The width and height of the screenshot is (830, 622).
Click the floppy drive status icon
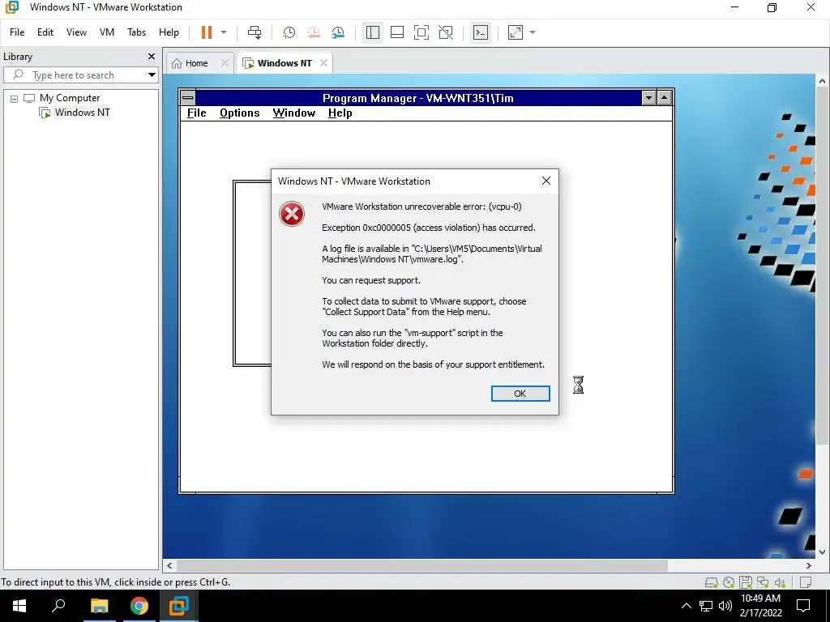pyautogui.click(x=746, y=583)
